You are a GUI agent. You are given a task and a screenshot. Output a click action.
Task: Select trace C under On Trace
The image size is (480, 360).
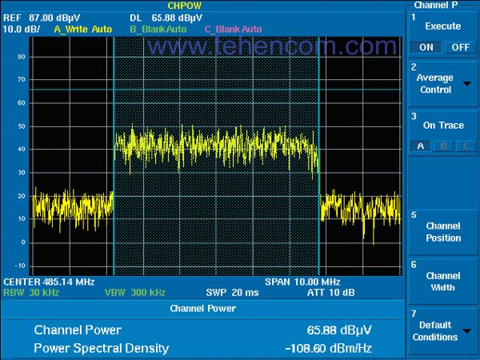(x=466, y=146)
